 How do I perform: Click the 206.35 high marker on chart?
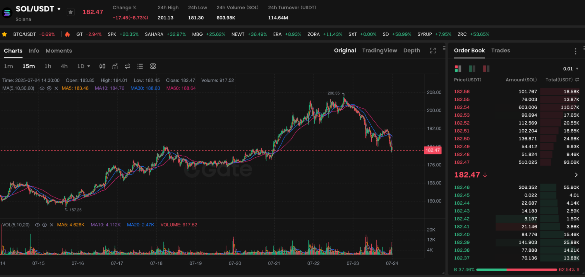point(334,93)
